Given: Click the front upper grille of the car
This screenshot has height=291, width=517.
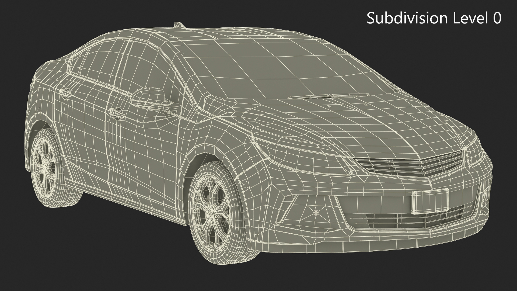Looking at the screenshot, I should [x=409, y=164].
